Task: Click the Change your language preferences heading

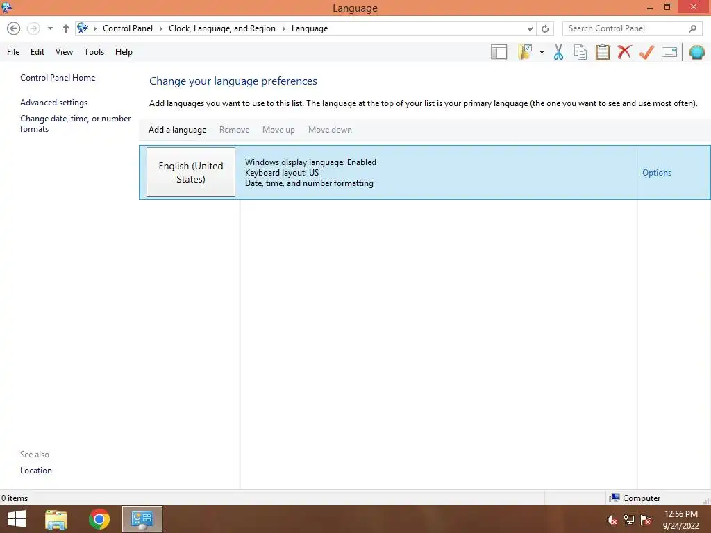Action: pos(233,81)
